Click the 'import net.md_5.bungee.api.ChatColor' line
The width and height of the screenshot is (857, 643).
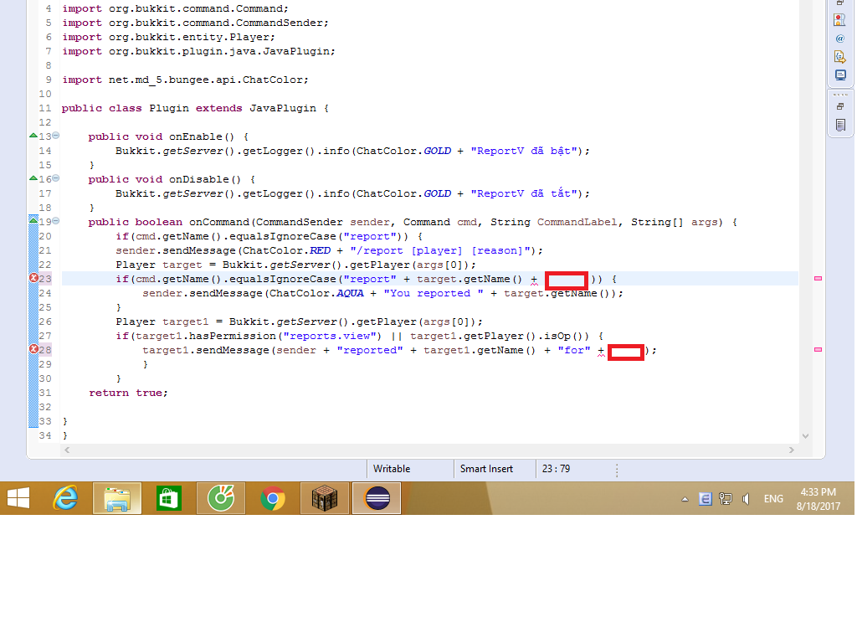[x=185, y=80]
